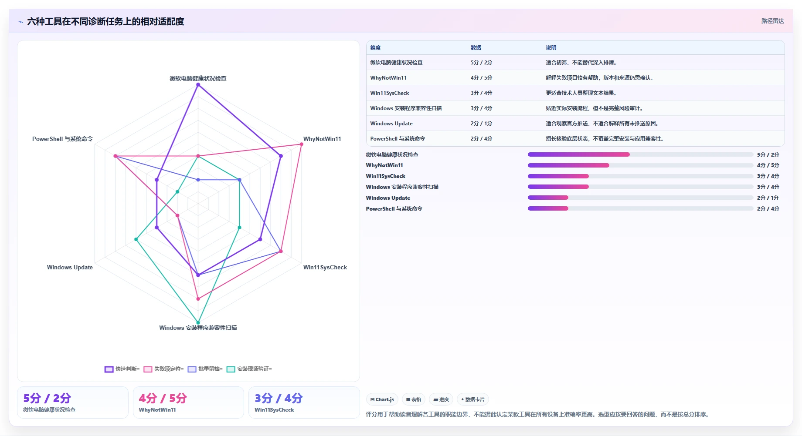802x436 pixels.
Task: Click the footnote text starting 评分用于帮助读者
Action: tap(538, 414)
